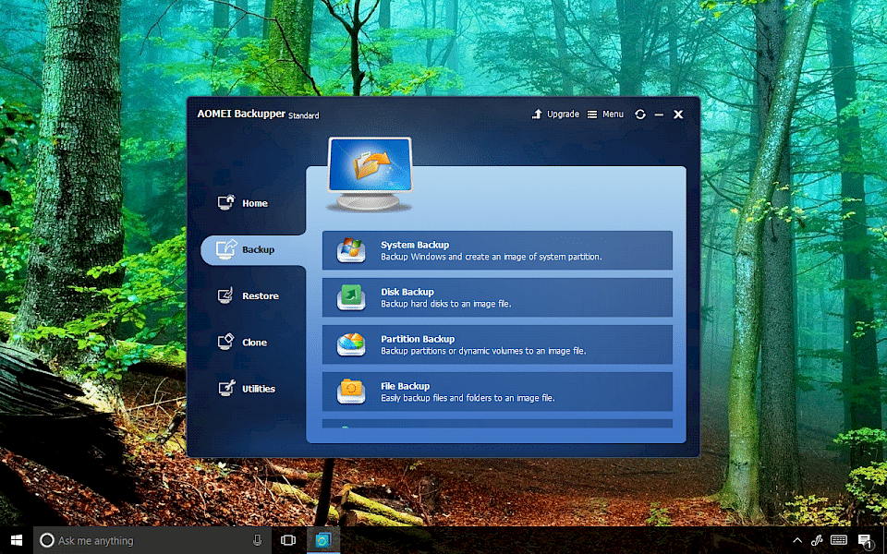Click the Home monitor icon

226,202
